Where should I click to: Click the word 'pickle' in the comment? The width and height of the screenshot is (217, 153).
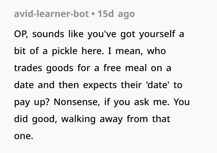(64, 51)
